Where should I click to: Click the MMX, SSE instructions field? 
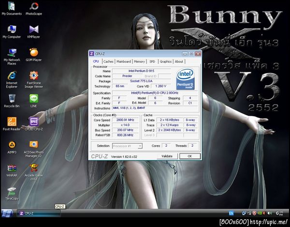[x=155, y=108]
